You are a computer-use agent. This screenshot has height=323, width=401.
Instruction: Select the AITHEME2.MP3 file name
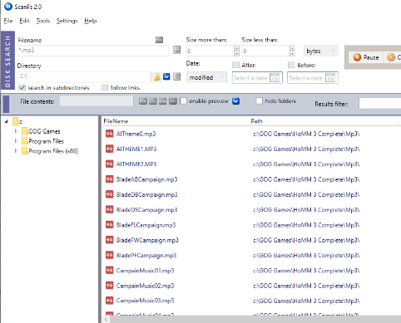136,164
